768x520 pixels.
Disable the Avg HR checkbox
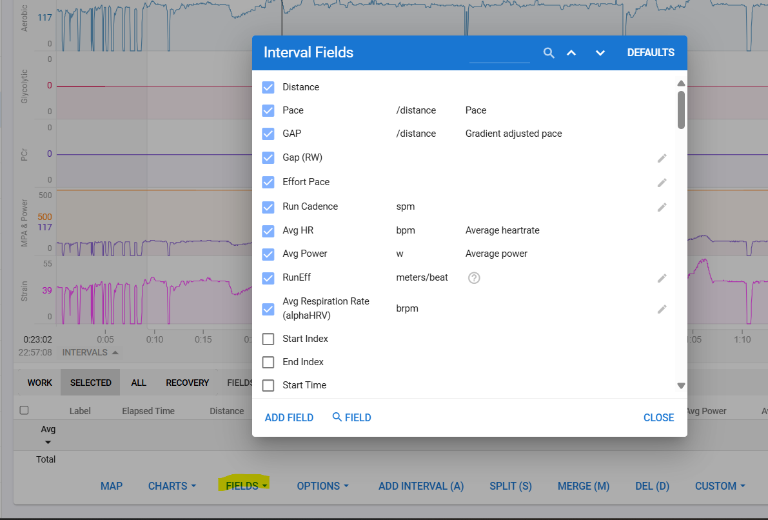[x=268, y=230]
